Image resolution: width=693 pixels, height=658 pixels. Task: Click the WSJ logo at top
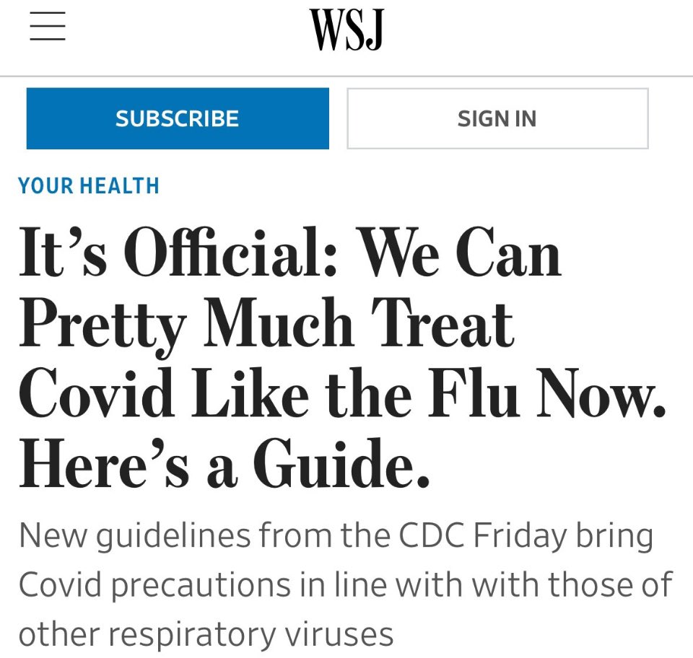[346, 30]
